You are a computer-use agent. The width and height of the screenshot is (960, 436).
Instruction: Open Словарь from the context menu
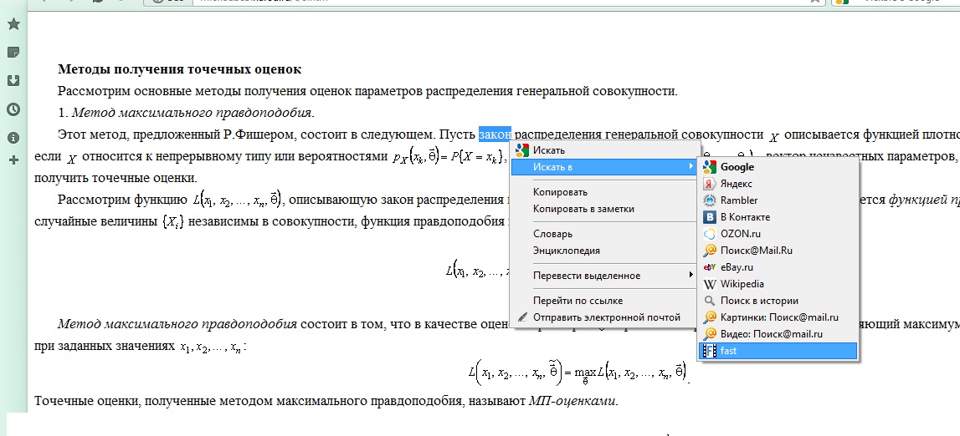[605, 234]
